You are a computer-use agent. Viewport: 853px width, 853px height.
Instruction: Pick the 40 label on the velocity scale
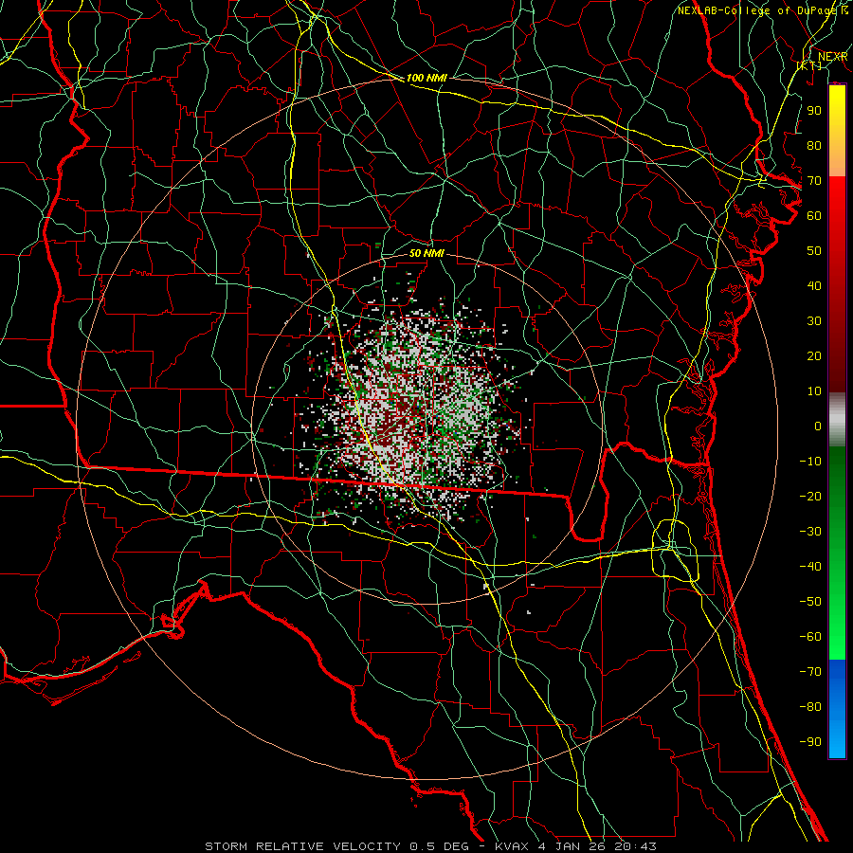(814, 286)
